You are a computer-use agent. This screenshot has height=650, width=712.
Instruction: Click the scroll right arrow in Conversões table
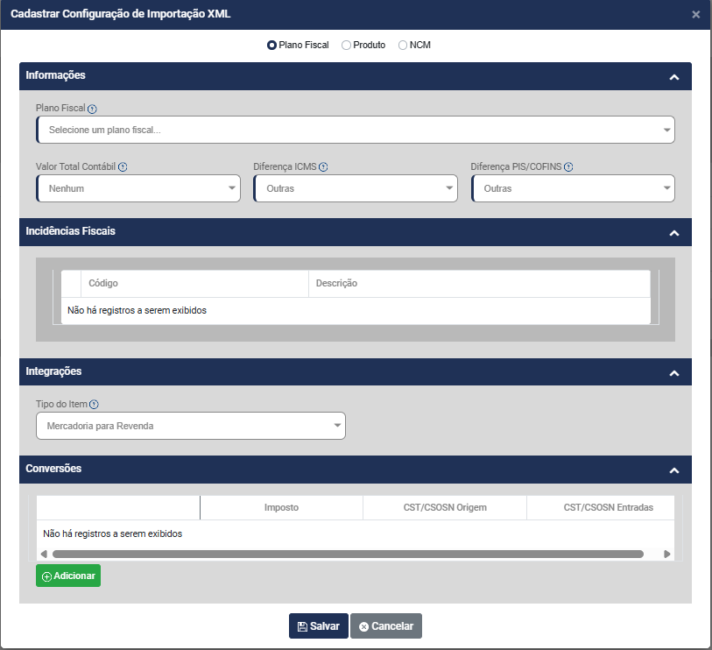coord(667,555)
